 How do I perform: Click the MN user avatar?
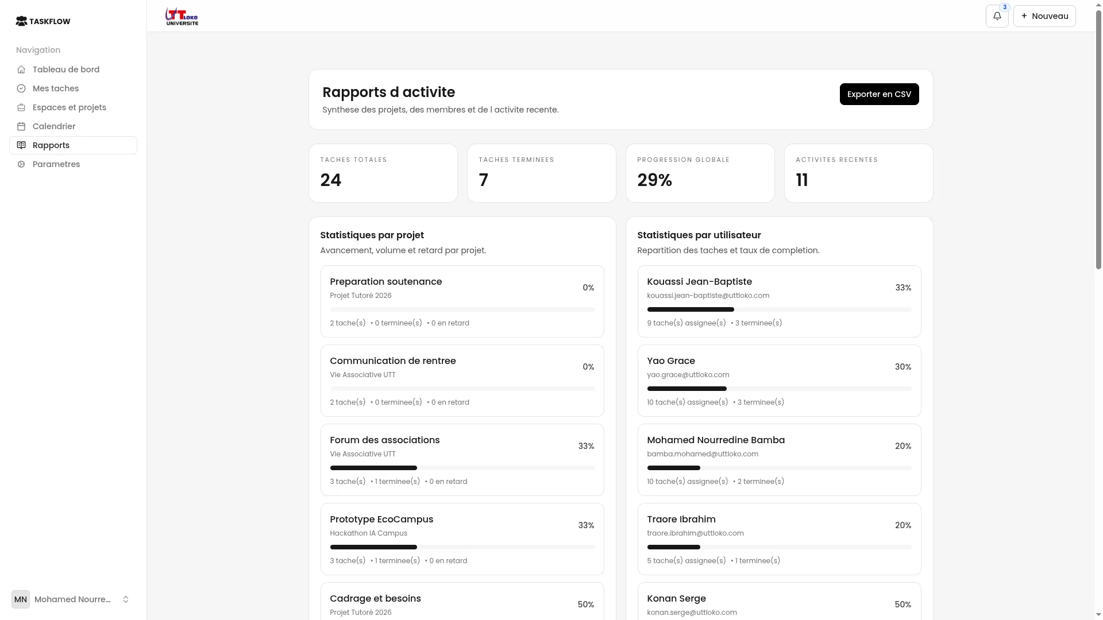coord(21,599)
